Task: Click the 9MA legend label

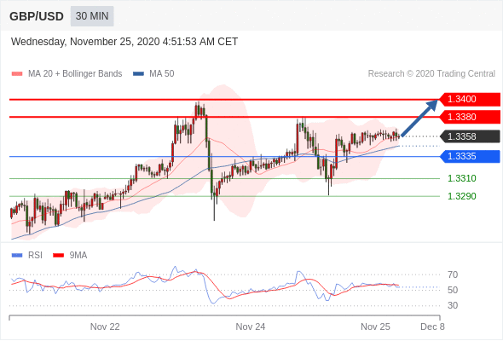Action: 78,256
